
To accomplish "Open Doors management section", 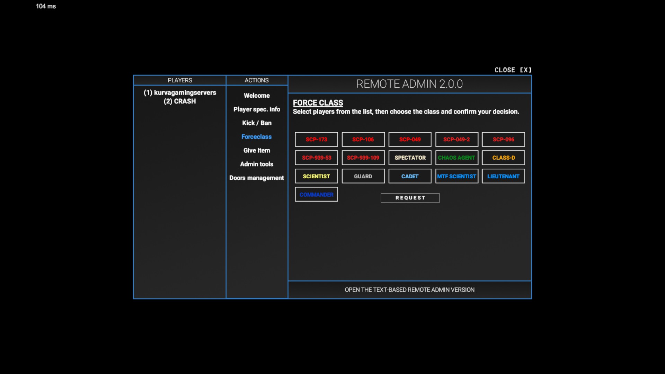I will click(257, 178).
